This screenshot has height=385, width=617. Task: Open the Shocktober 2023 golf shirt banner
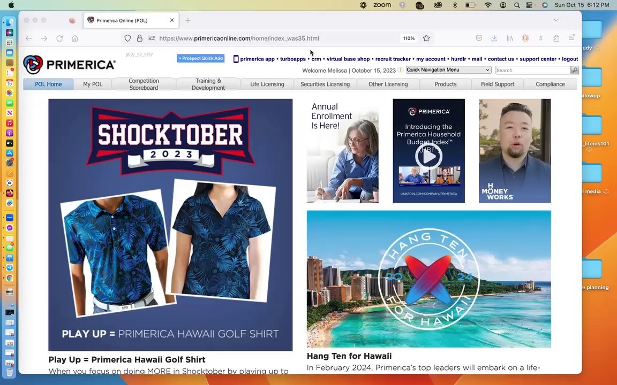(170, 225)
